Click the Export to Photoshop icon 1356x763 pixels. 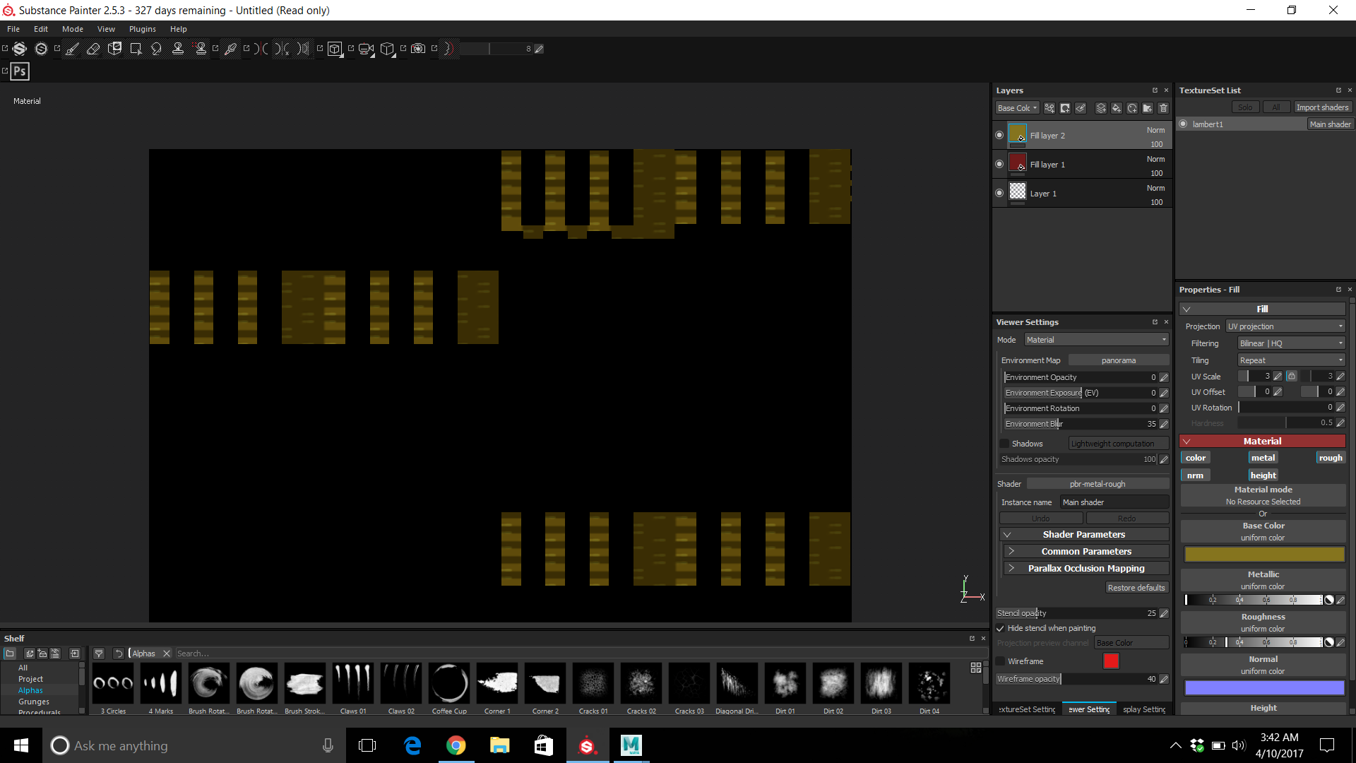[x=20, y=71]
